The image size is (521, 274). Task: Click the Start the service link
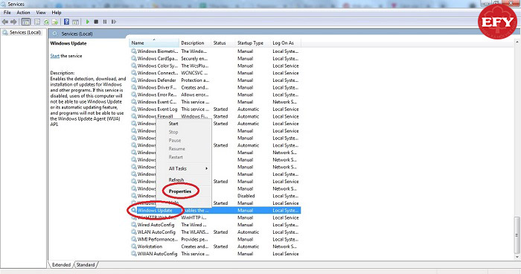point(55,56)
